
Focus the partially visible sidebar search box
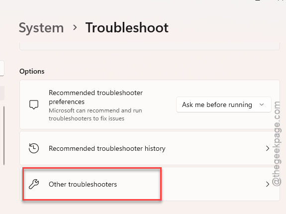[2, 68]
